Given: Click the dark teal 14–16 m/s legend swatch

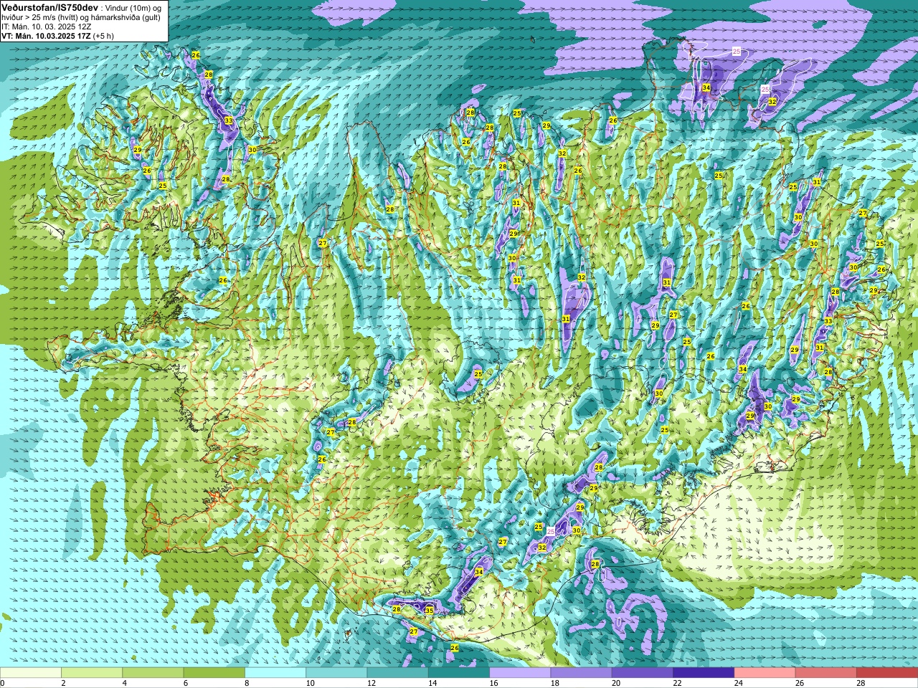Looking at the screenshot, I should click(x=459, y=673).
